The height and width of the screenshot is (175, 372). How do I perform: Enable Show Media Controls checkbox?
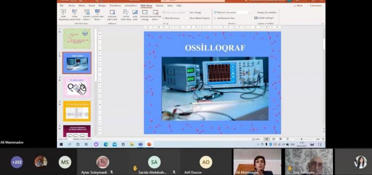[188, 18]
